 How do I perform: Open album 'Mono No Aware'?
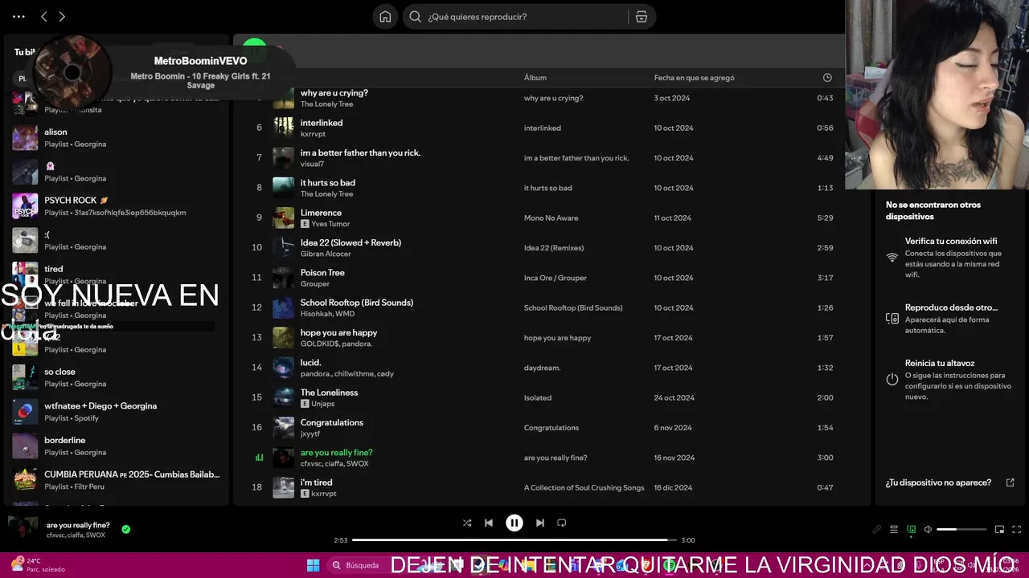pyautogui.click(x=551, y=218)
